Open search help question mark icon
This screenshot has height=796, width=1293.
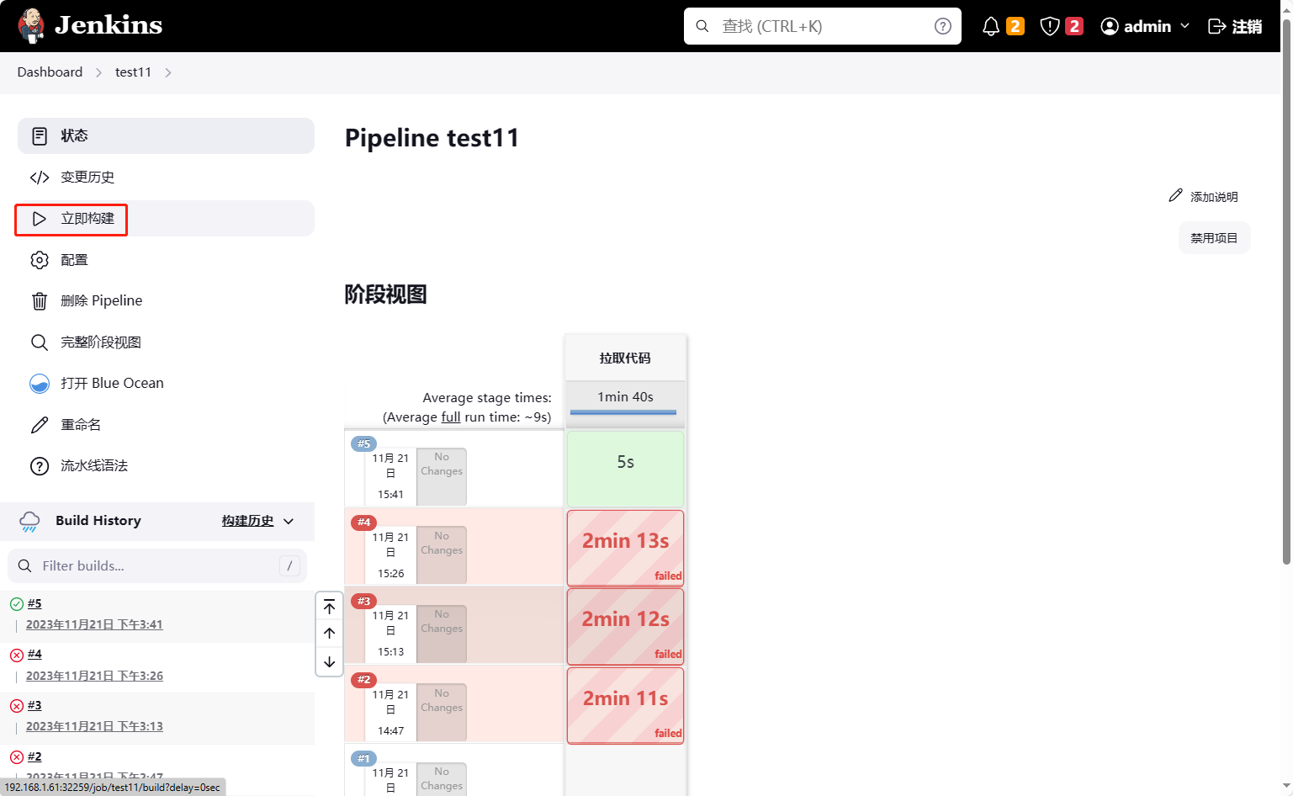click(943, 26)
